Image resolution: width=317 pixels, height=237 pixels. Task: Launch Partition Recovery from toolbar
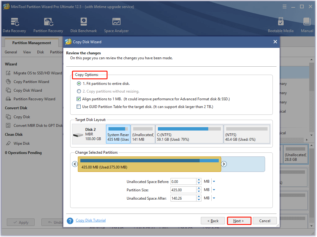(48, 25)
